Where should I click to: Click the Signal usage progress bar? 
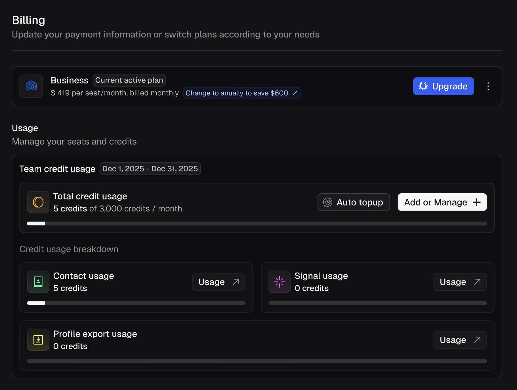click(378, 303)
